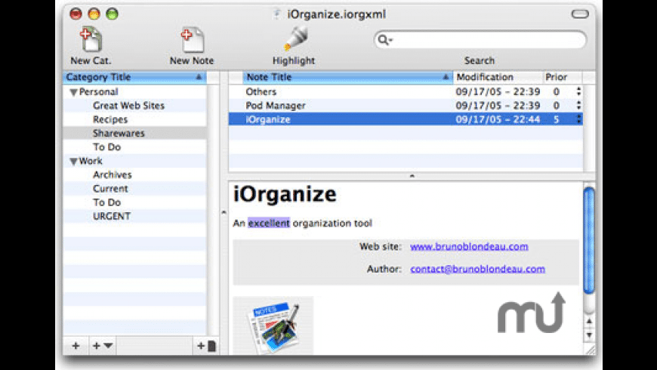Click the add note page button
This screenshot has width=657, height=370.
click(206, 346)
